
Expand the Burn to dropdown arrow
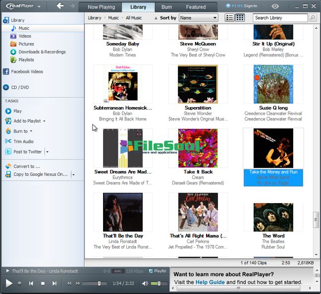31,131
